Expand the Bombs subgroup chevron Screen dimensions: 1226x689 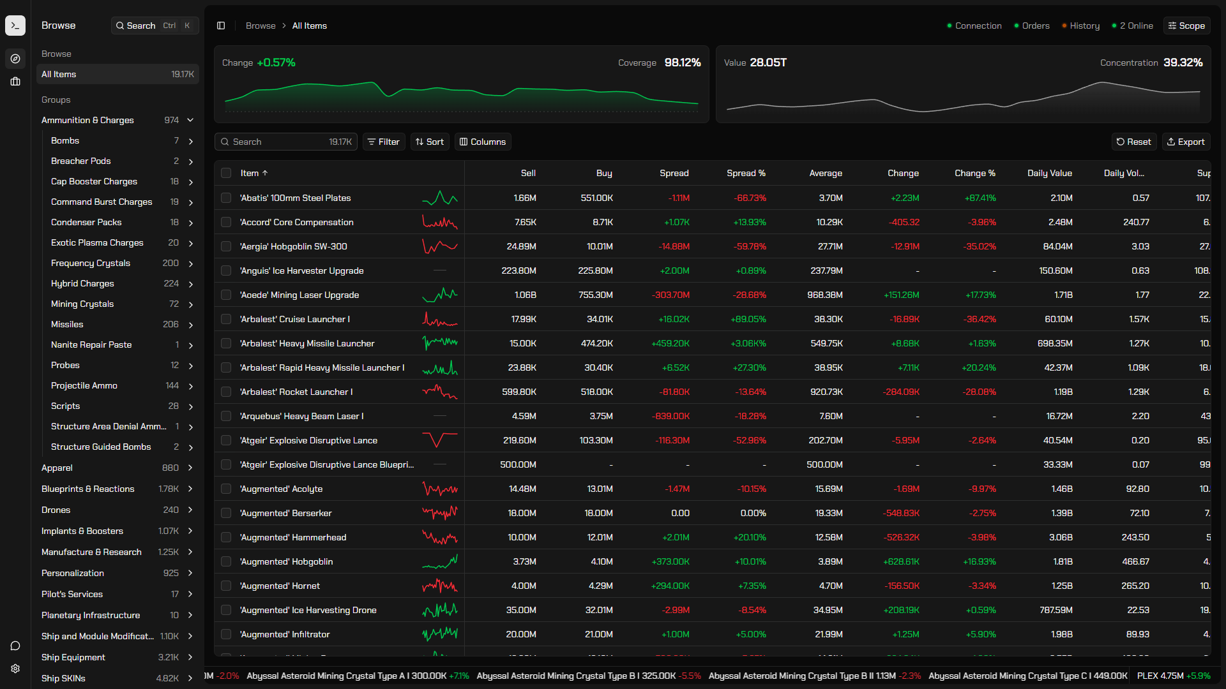[190, 141]
